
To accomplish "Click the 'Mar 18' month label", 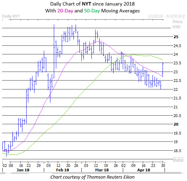I will click(x=102, y=170).
